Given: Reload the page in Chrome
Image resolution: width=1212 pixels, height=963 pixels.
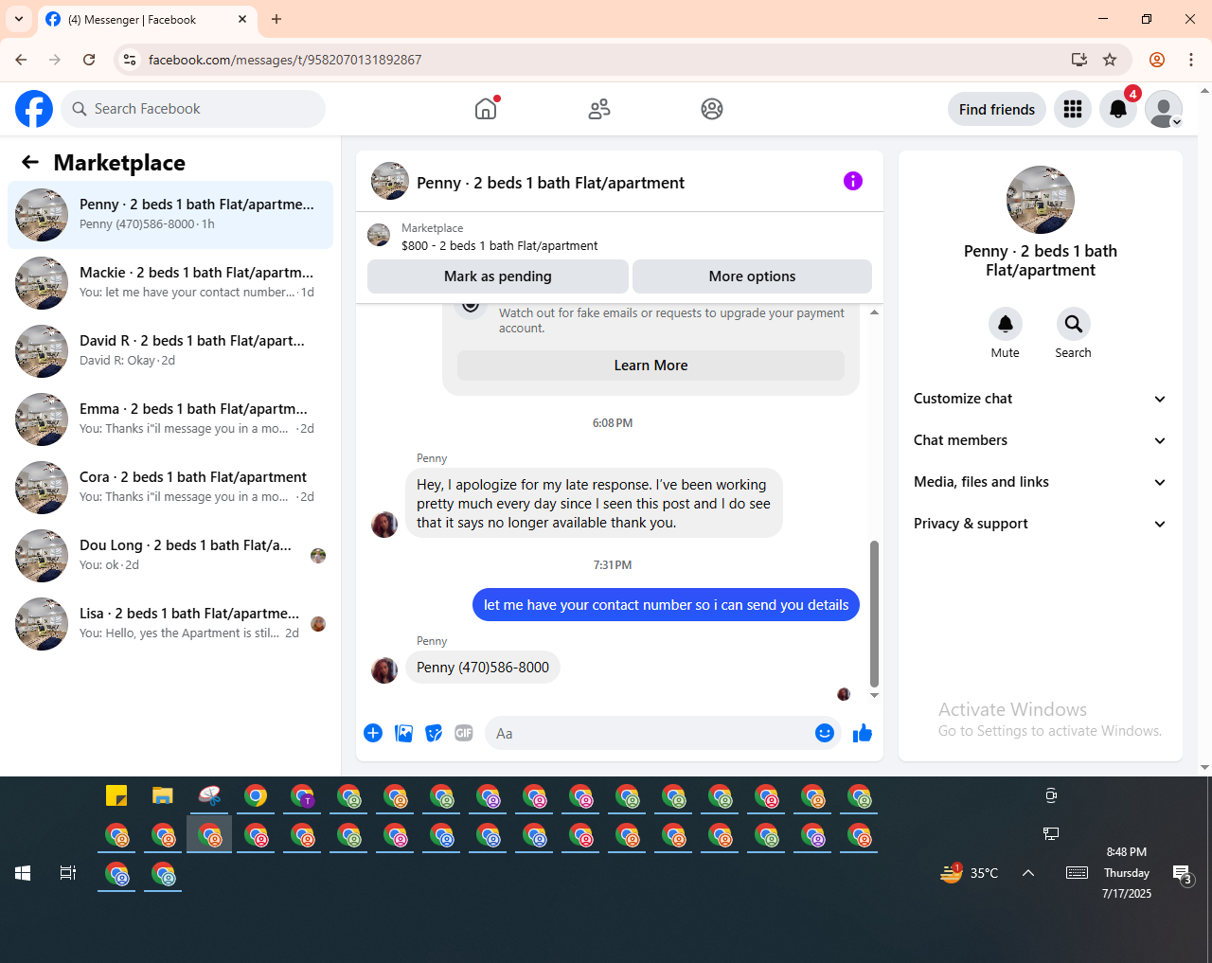Looking at the screenshot, I should pos(89,60).
